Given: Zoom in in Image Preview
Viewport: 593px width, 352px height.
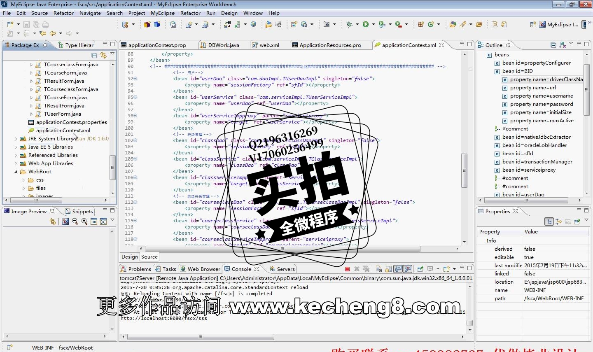Looking at the screenshot, I should [x=84, y=221].
